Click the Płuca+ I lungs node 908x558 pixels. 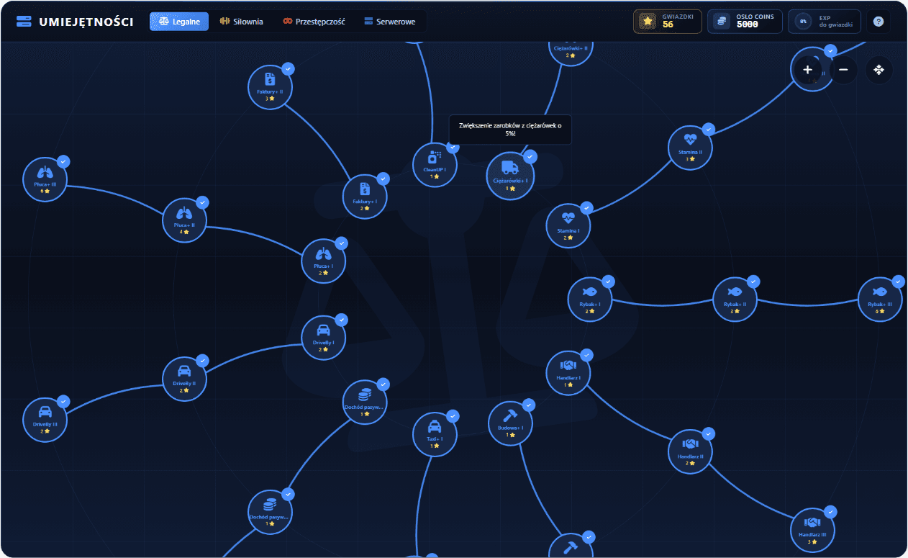point(323,261)
